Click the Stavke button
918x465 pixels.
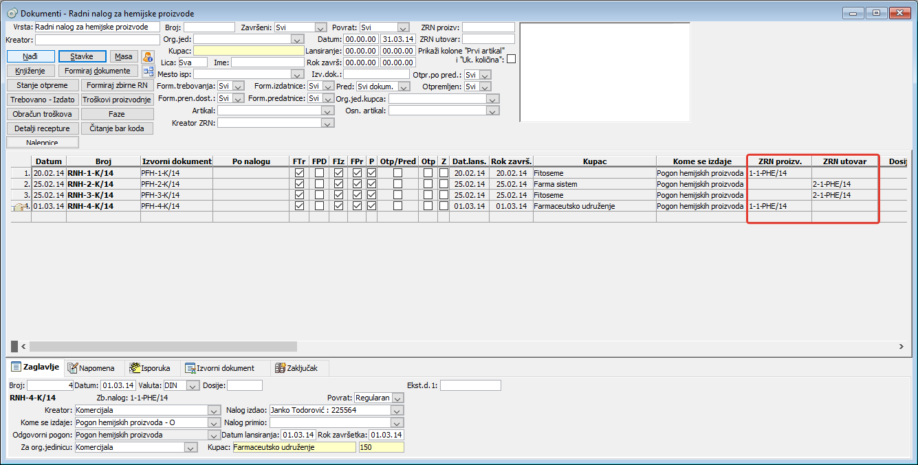[x=82, y=56]
